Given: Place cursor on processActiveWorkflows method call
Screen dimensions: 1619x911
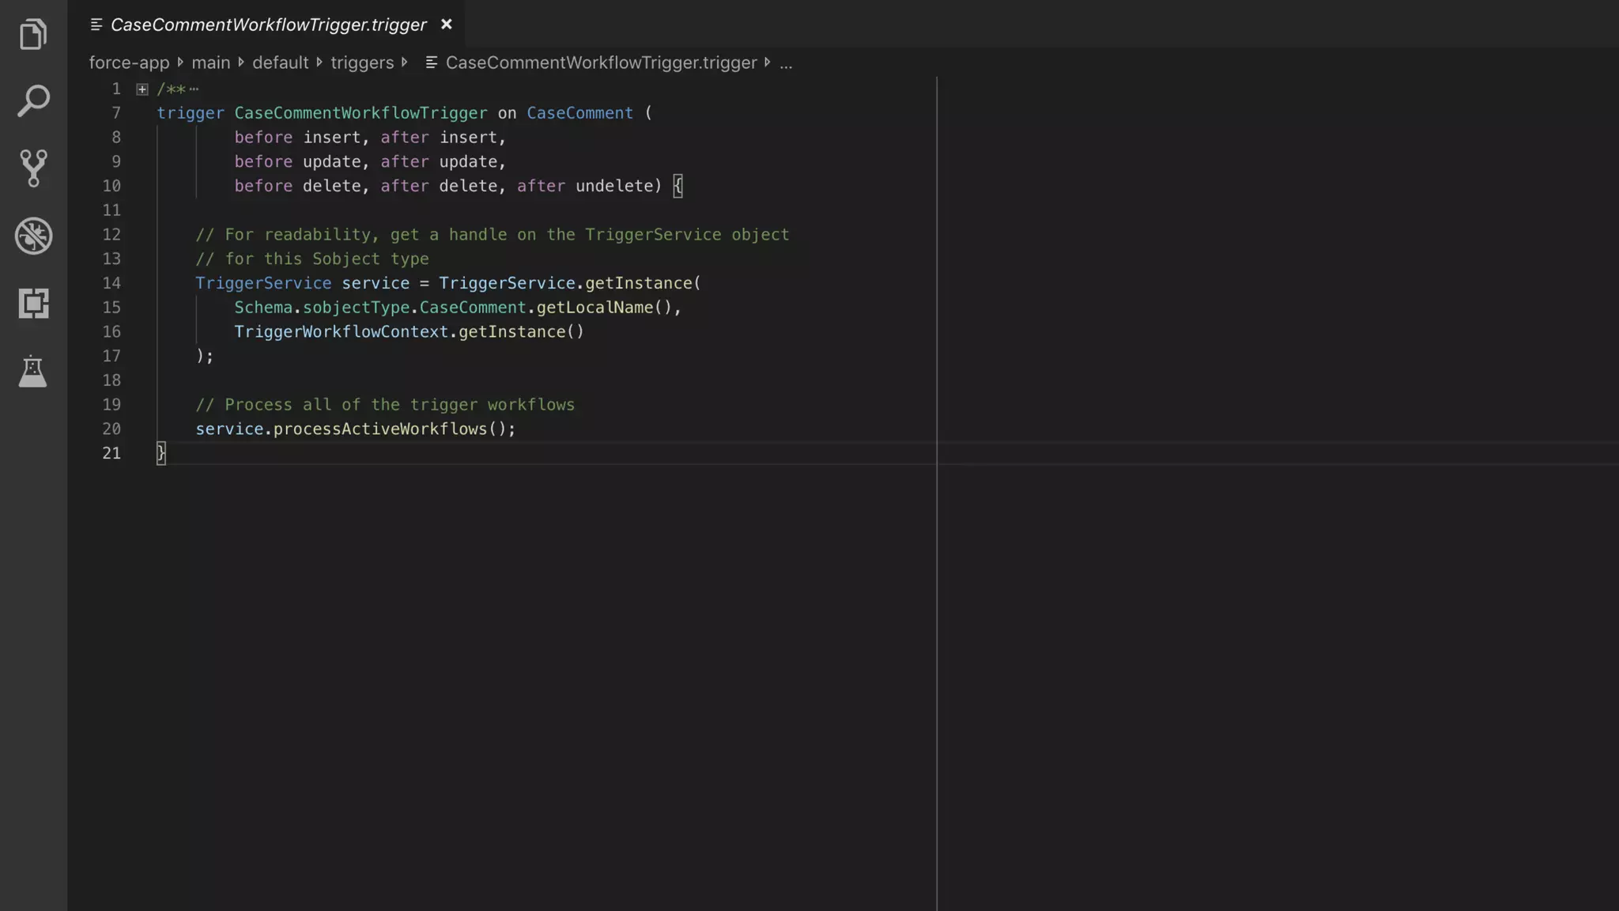Looking at the screenshot, I should tap(380, 429).
